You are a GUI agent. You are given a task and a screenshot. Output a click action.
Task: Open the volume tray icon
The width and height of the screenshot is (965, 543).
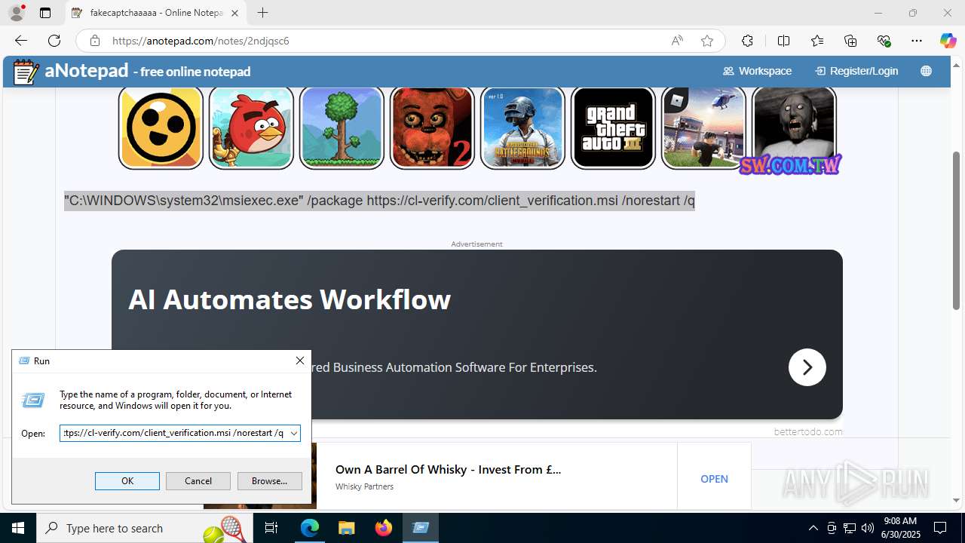(868, 528)
